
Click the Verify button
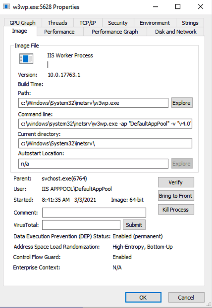pyautogui.click(x=176, y=182)
